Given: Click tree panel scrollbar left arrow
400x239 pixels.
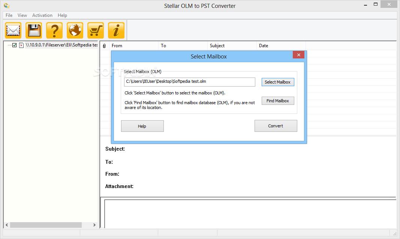Looking at the screenshot, I should (7, 225).
